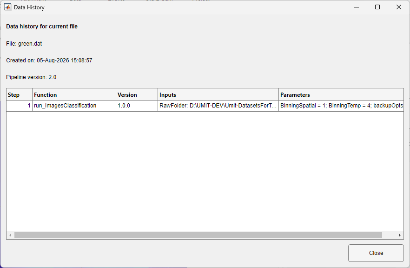Click the horizontal scrollbar right arrow
This screenshot has width=410, height=268.
400,235
